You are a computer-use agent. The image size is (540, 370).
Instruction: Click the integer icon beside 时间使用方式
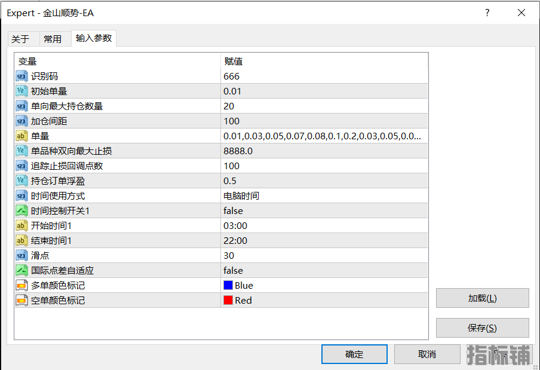click(22, 195)
